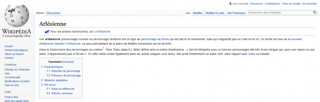320x102 pixels.
Task: Click Se connecter link
Action: pyautogui.click(x=310, y=4)
